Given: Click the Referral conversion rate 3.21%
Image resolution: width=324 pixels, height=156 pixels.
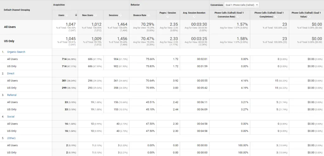Looking at the screenshot, I should pos(245,102).
